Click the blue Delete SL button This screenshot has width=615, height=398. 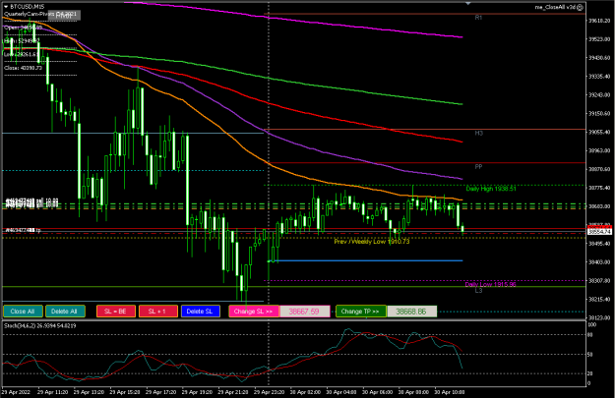click(201, 312)
